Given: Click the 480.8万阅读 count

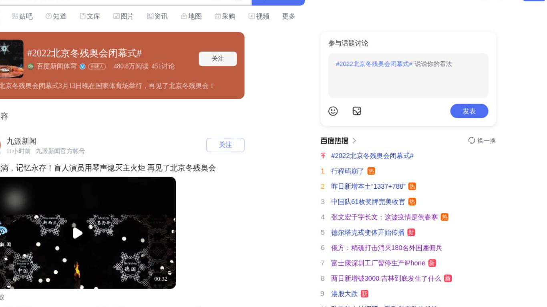Looking at the screenshot, I should pyautogui.click(x=131, y=66).
